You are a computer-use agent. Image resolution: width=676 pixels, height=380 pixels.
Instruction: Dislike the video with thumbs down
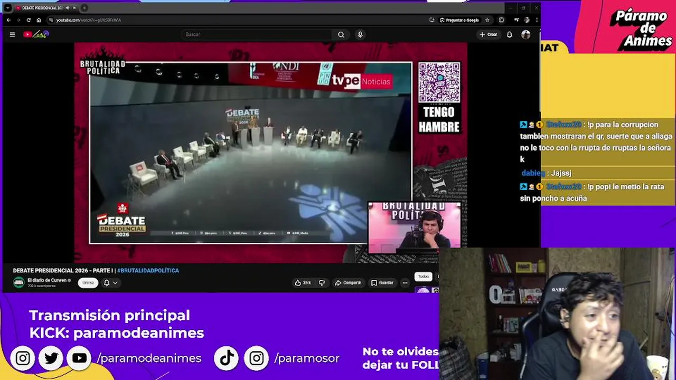coord(322,283)
